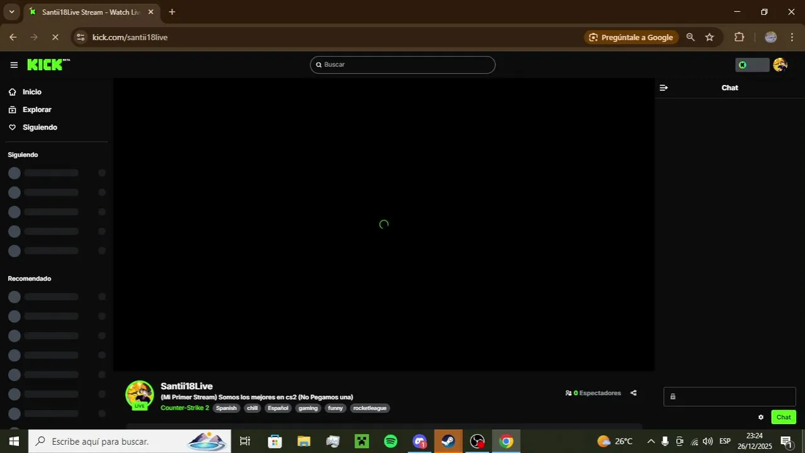Screen dimensions: 805x453
Task: Open the chat settings gear
Action: (x=761, y=417)
